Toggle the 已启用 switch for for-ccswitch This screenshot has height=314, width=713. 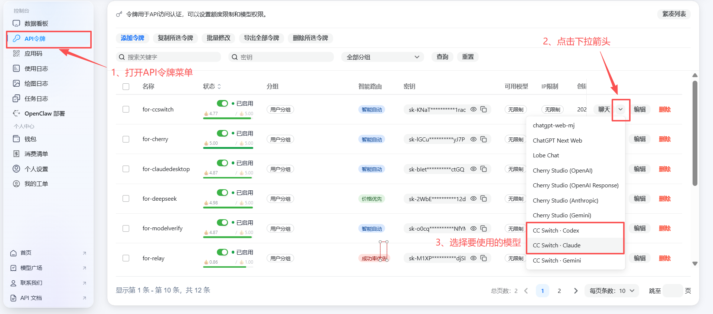click(x=222, y=103)
